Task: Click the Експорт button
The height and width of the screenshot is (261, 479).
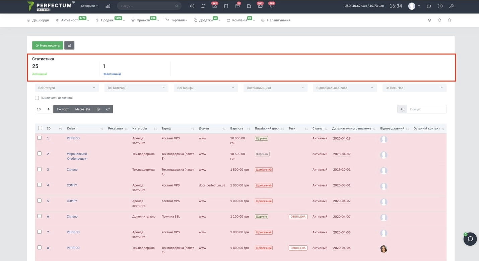Action: (x=63, y=109)
